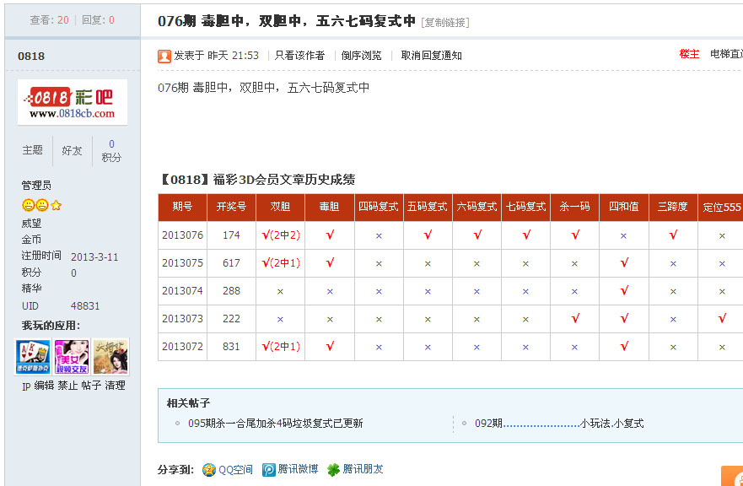743x486 pixels.
Task: Open the 大将军 app icon
Action: [x=111, y=355]
